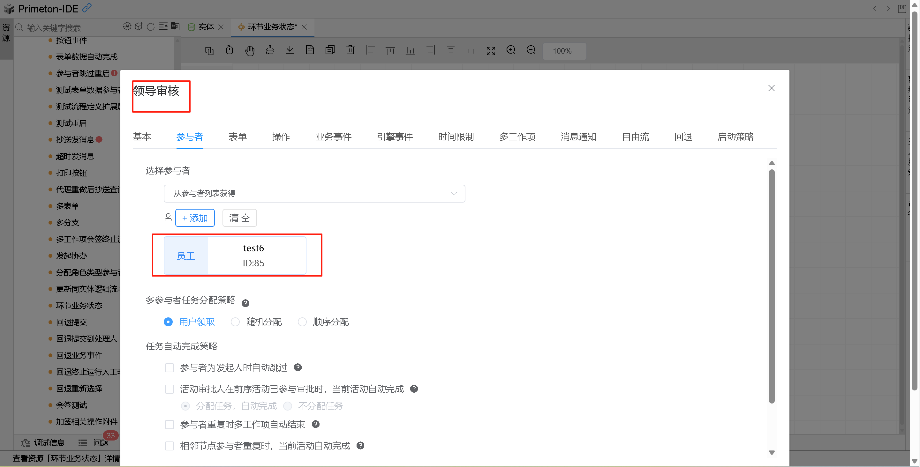
Task: Click the trash delete icon in the toolbar
Action: click(x=350, y=50)
